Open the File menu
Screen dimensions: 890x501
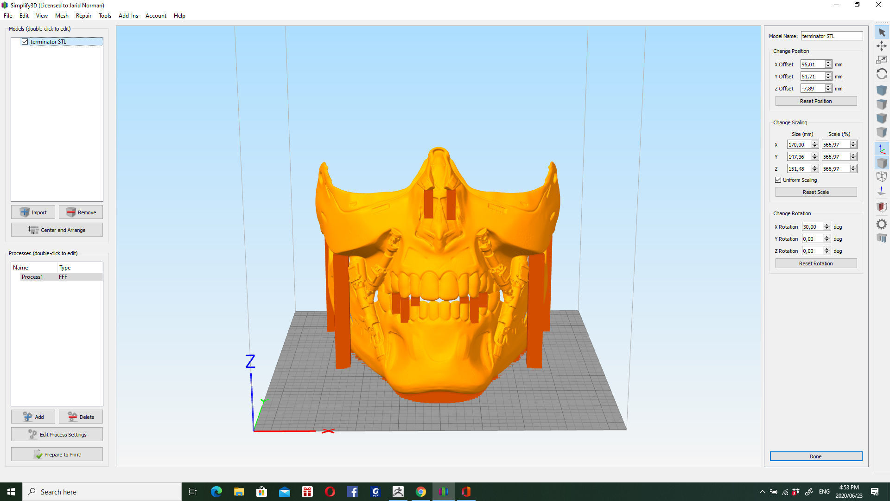click(x=8, y=15)
